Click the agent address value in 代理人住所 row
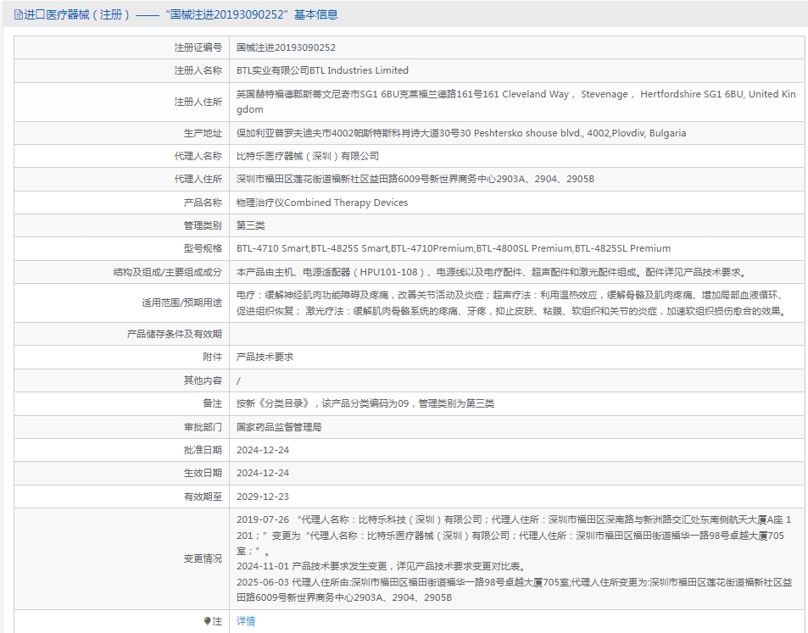 [x=415, y=179]
